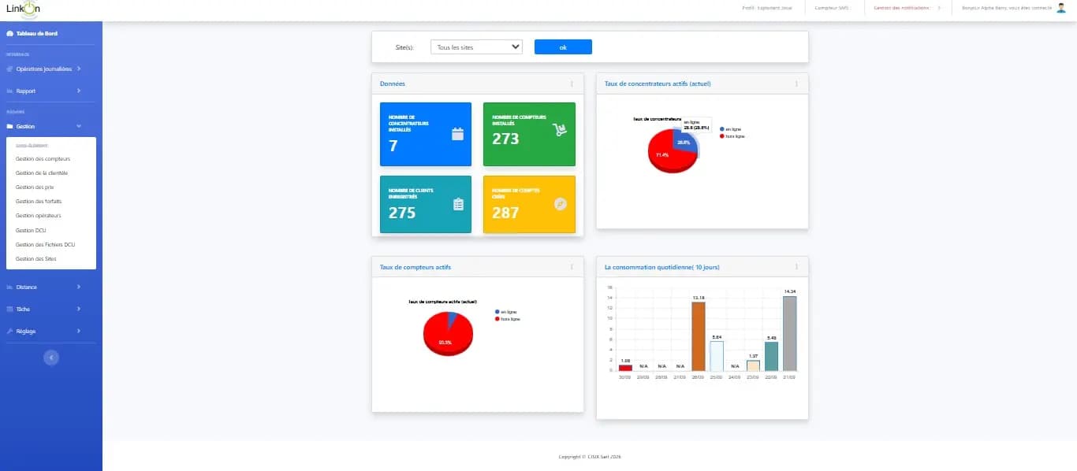This screenshot has height=471, width=1077.
Task: Open Taux de compteurs actifs options menu
Action: pos(572,267)
